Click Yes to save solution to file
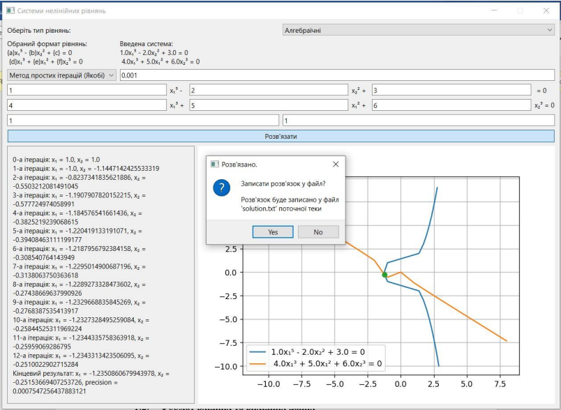The image size is (561, 410). pos(274,232)
